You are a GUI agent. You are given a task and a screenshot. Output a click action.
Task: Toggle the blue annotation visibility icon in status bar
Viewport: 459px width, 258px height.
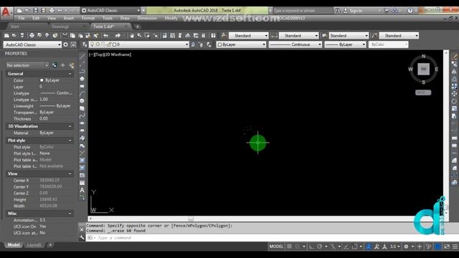point(369,247)
